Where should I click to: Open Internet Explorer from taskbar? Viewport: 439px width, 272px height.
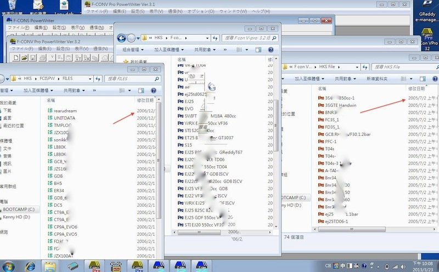tap(30, 266)
